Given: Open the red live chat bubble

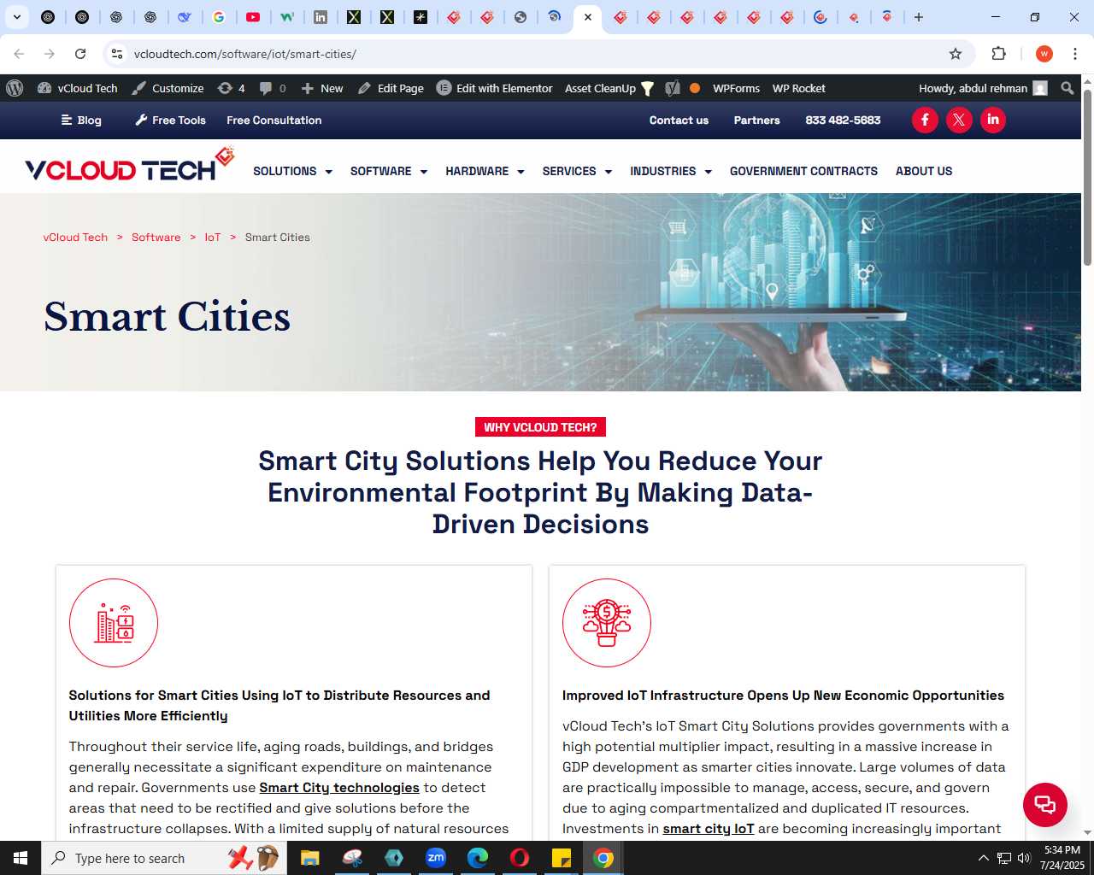Looking at the screenshot, I should pos(1045,804).
